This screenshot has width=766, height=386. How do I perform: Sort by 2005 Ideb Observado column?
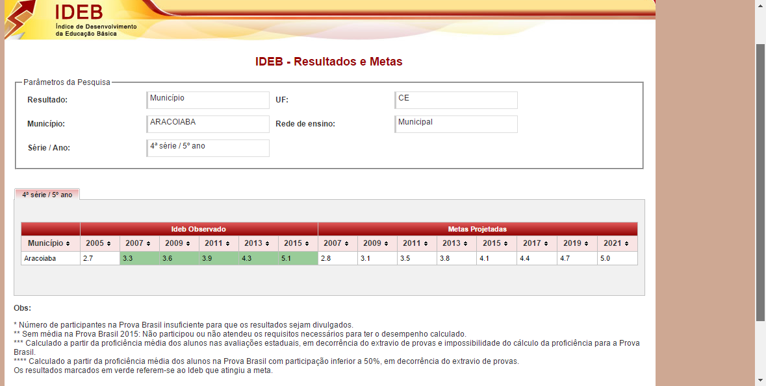click(x=99, y=243)
